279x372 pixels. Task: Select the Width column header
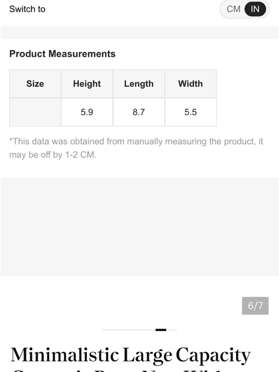(191, 84)
